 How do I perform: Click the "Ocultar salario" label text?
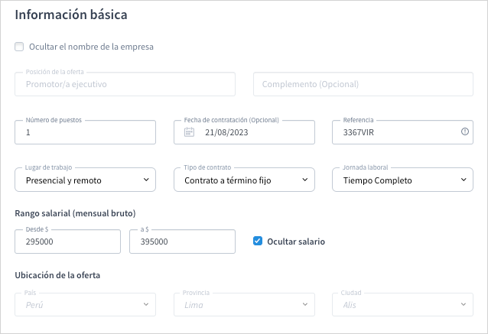pyautogui.click(x=295, y=242)
